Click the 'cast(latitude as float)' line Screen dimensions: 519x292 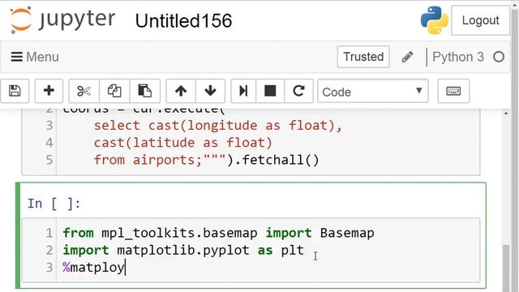183,143
